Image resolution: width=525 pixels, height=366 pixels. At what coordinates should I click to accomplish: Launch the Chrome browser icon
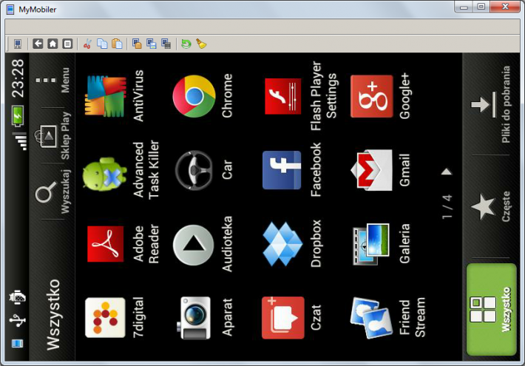[x=194, y=96]
